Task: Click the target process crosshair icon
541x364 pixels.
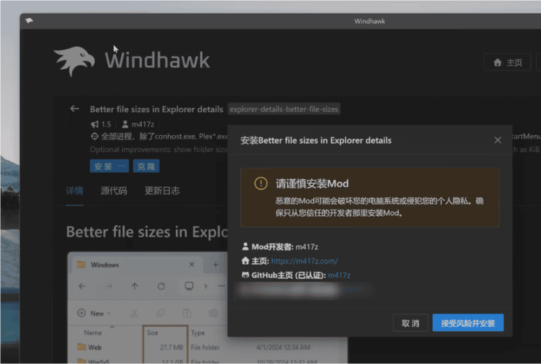Action: [x=95, y=137]
